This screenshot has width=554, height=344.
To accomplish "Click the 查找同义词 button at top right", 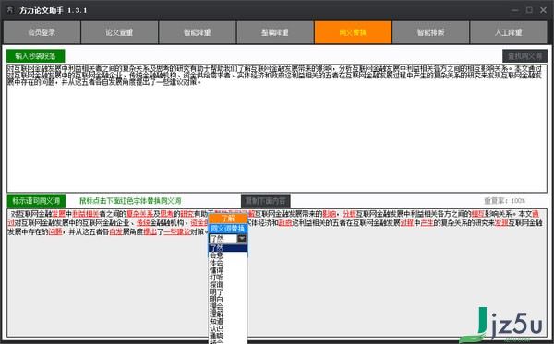I will point(524,55).
